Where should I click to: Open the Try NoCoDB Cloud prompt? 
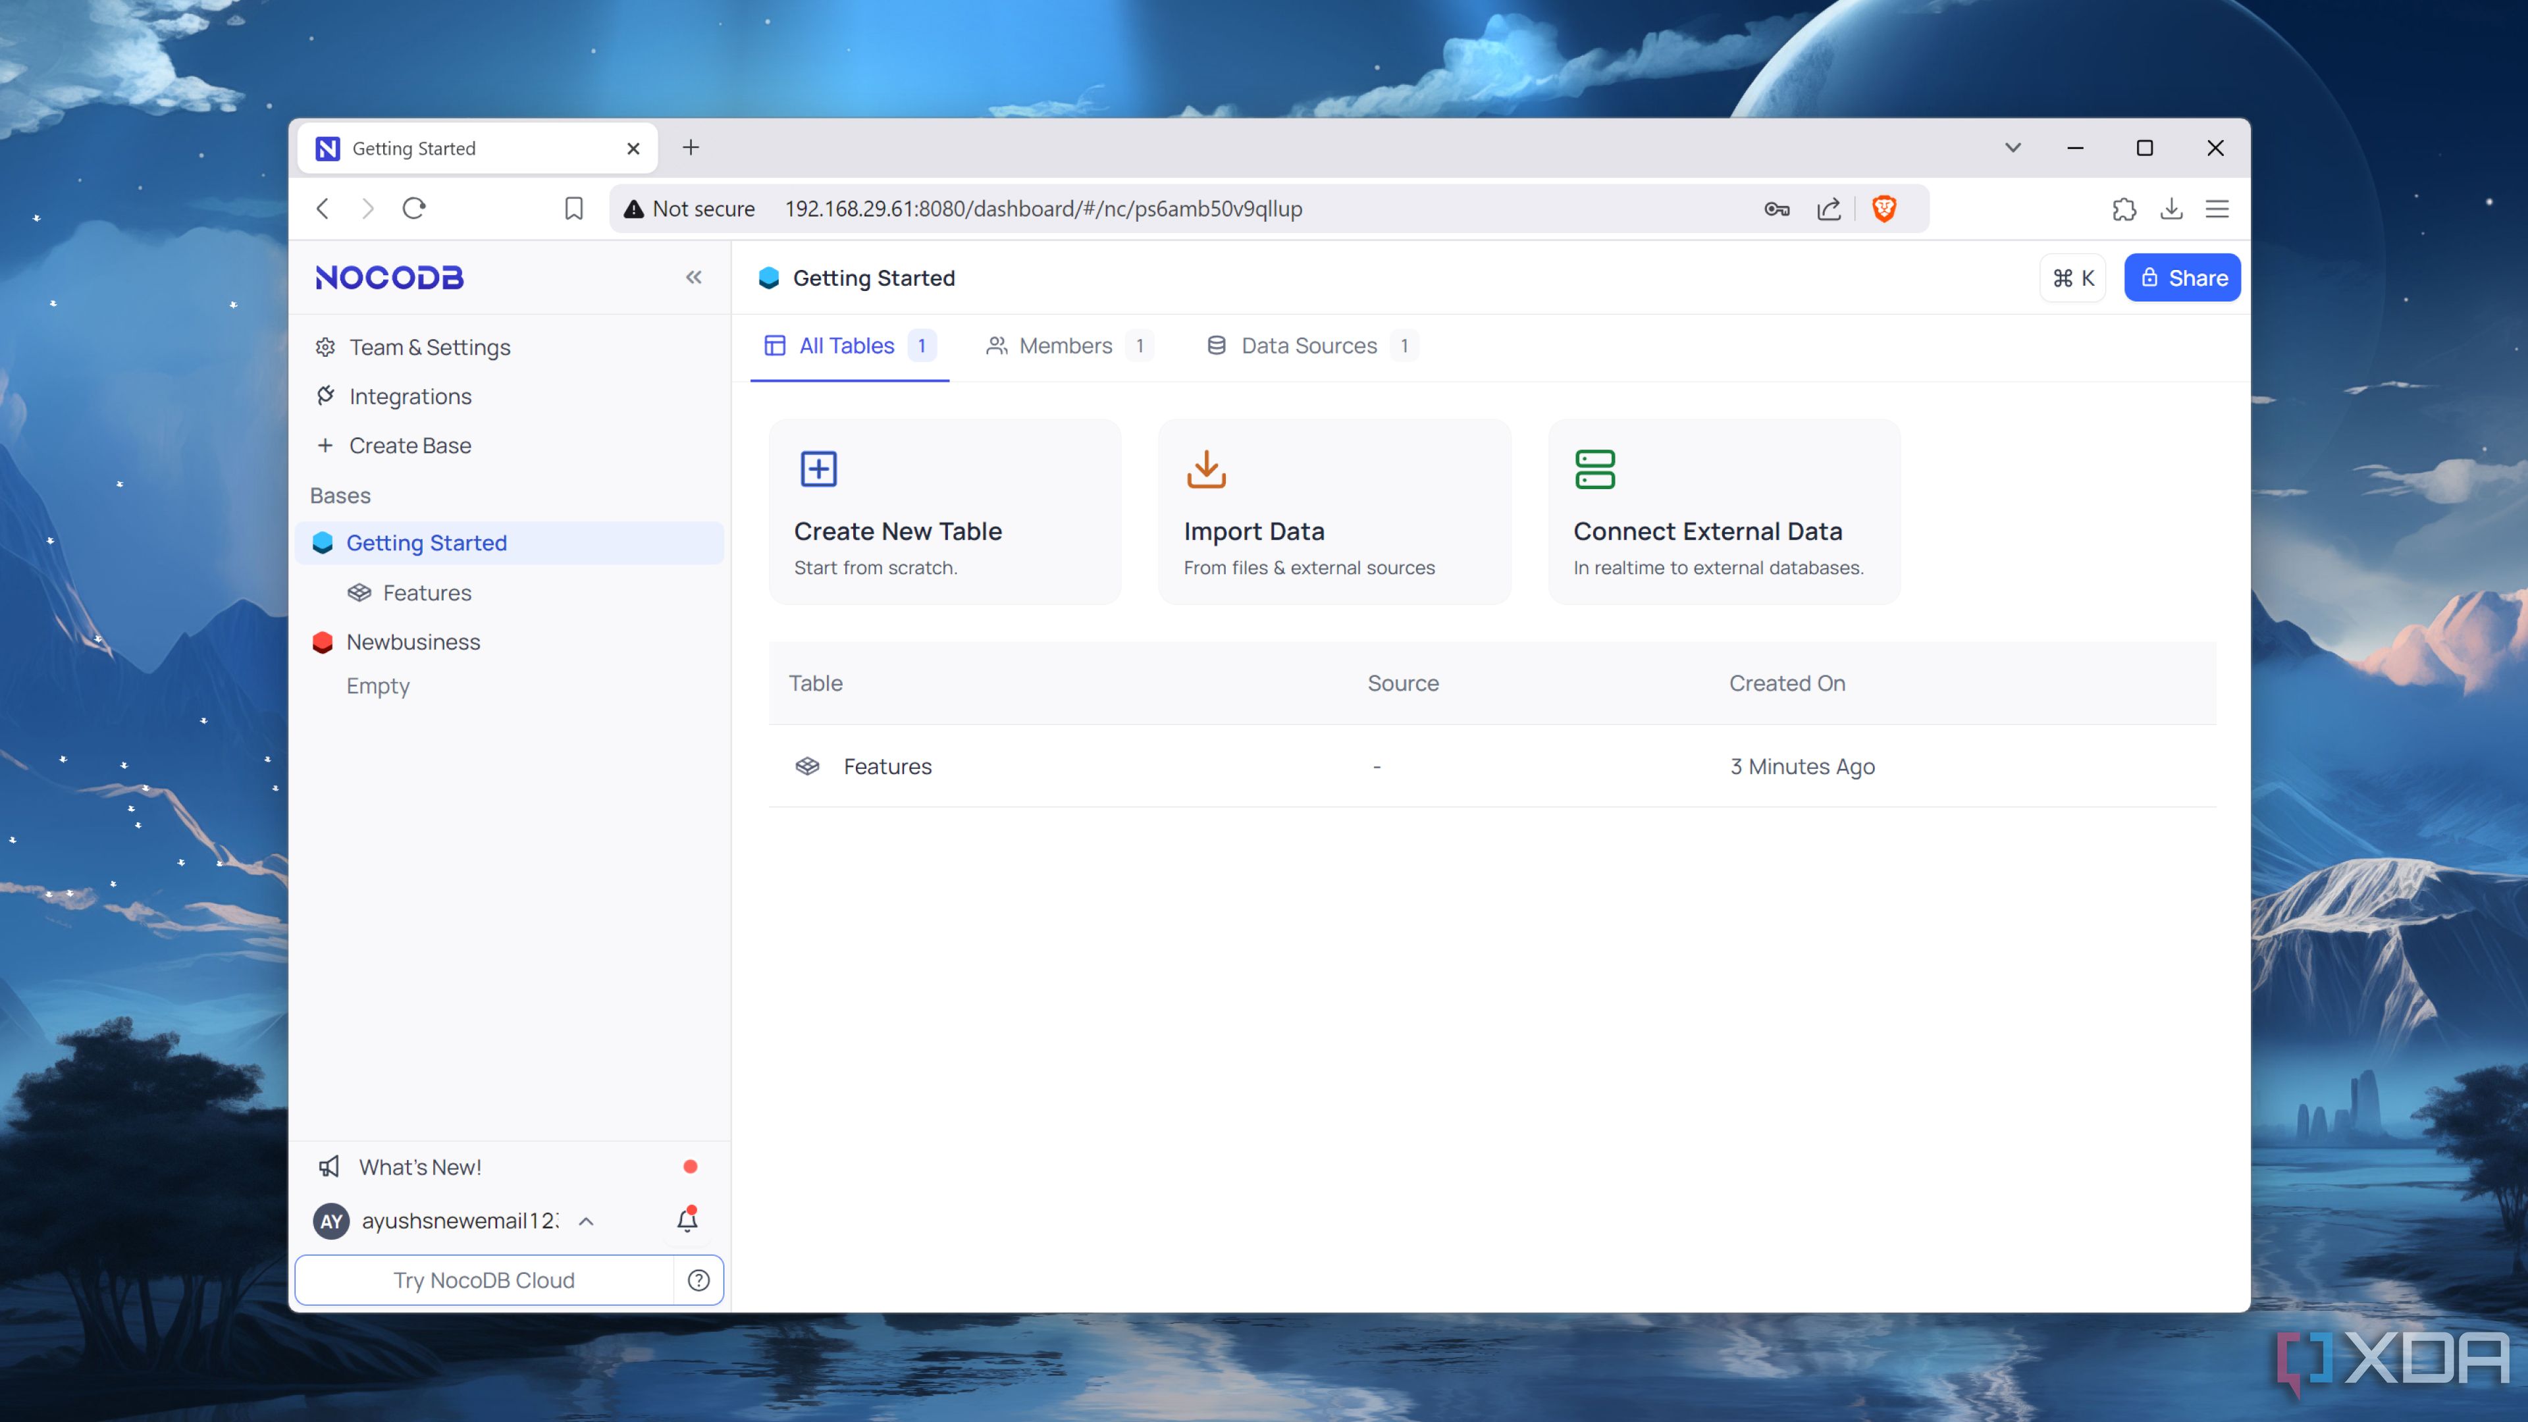tap(486, 1280)
